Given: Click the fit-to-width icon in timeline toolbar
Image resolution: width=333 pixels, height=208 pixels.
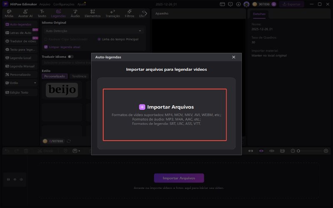Looking at the screenshot, I should (x=282, y=151).
